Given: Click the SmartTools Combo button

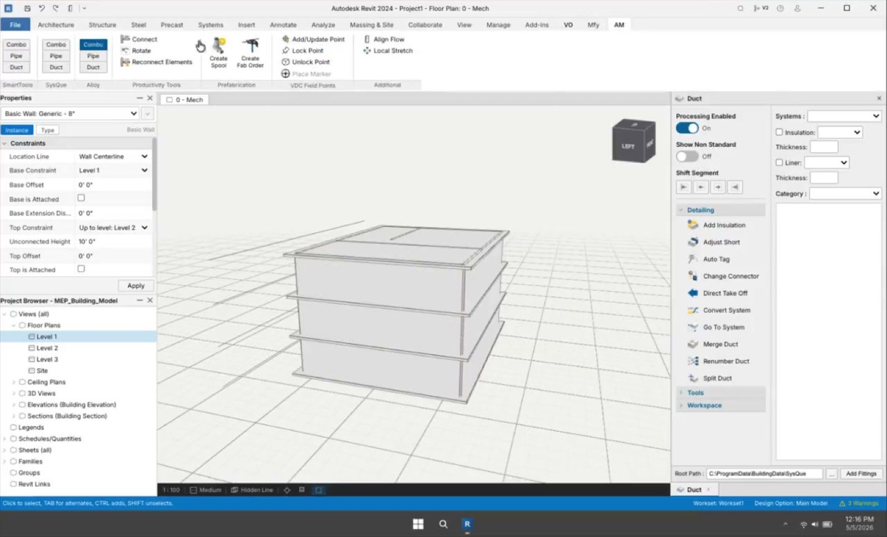Looking at the screenshot, I should (17, 44).
